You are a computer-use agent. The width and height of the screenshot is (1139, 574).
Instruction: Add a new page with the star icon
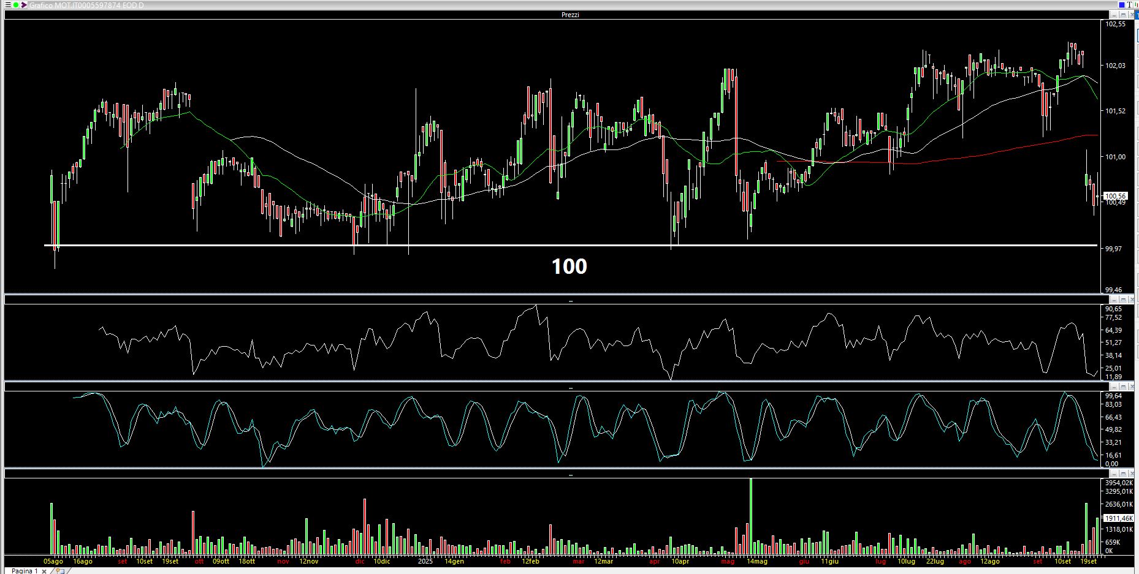coord(59,570)
